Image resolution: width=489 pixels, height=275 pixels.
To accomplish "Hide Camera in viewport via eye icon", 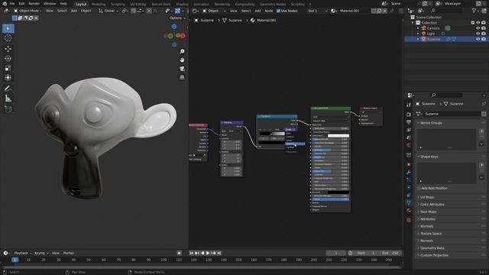I will pyautogui.click(x=478, y=28).
